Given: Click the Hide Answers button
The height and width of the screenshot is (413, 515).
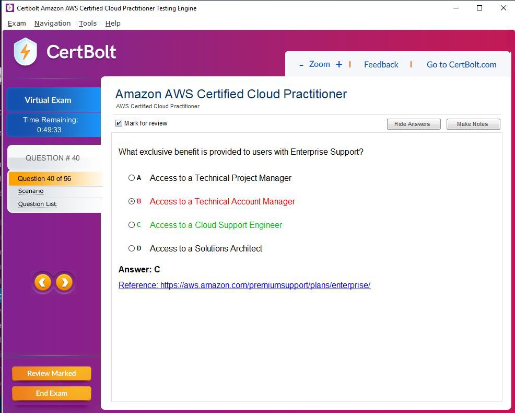Looking at the screenshot, I should point(414,124).
